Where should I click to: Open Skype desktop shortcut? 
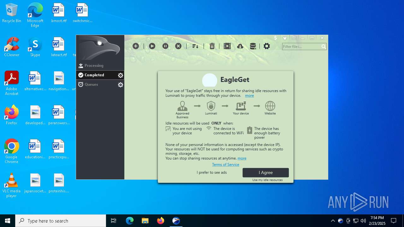pos(35,47)
